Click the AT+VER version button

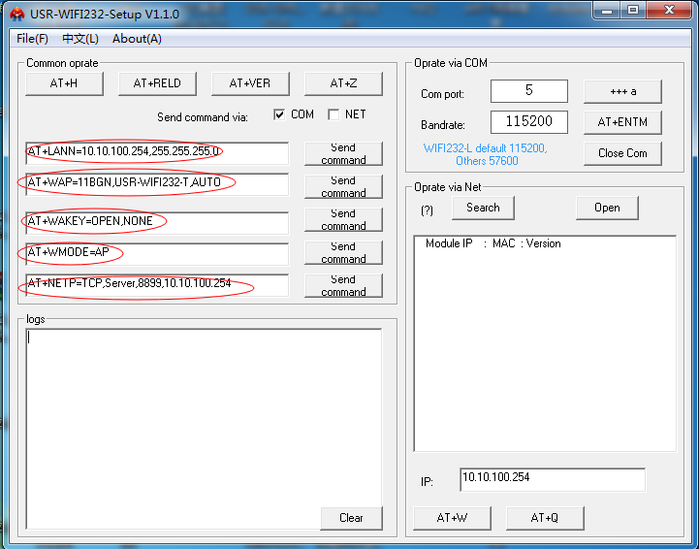[250, 83]
